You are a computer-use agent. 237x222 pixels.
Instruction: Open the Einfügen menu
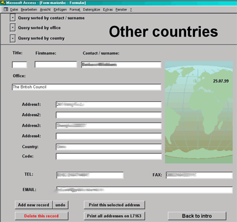click(x=60, y=9)
